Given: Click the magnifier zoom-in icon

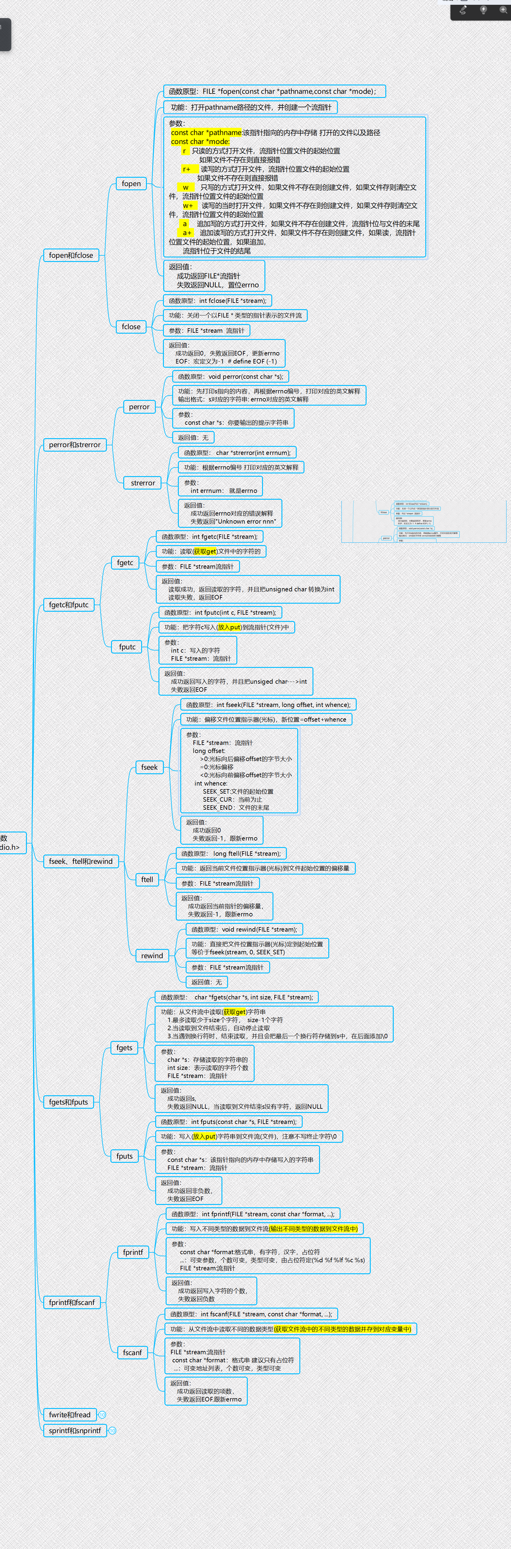Looking at the screenshot, I should (x=503, y=10).
